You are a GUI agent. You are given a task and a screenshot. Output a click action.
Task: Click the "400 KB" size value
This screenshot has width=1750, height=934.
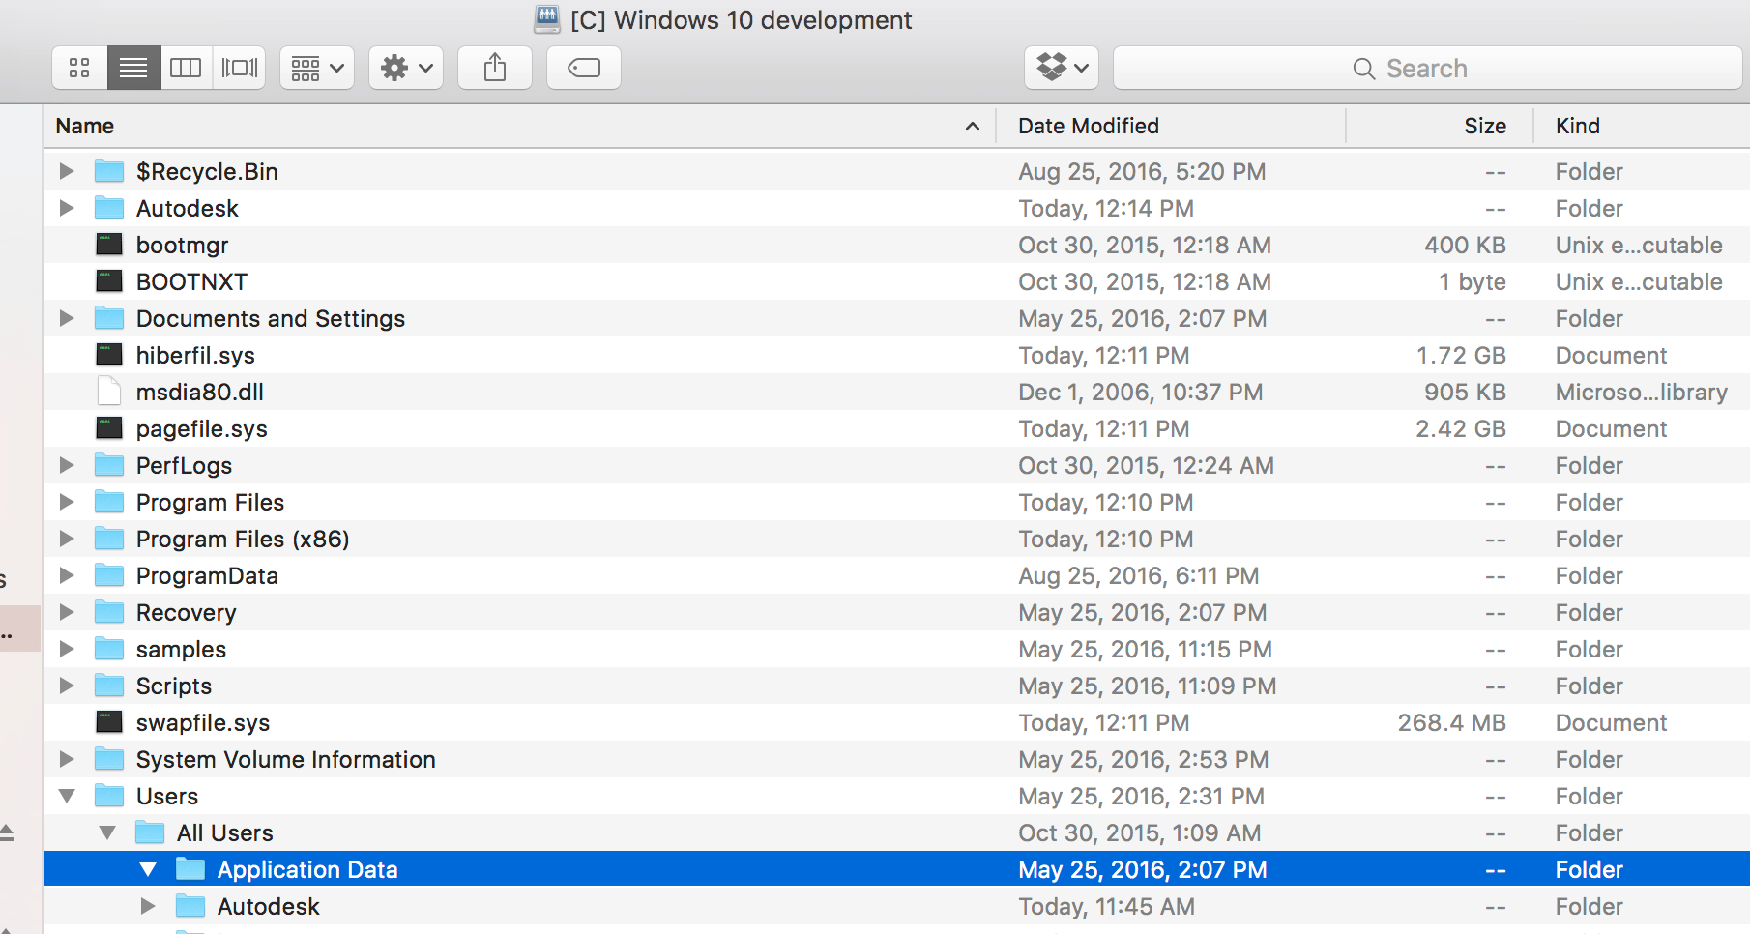[x=1465, y=245]
